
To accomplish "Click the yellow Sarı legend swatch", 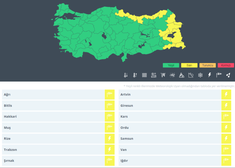I will tap(189, 65).
